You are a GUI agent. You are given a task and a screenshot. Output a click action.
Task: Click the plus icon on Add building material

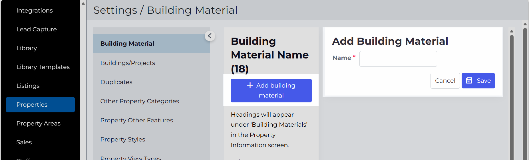[250, 85]
